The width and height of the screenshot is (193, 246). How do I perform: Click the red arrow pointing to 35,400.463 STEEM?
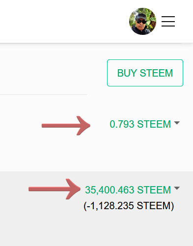(x=55, y=189)
